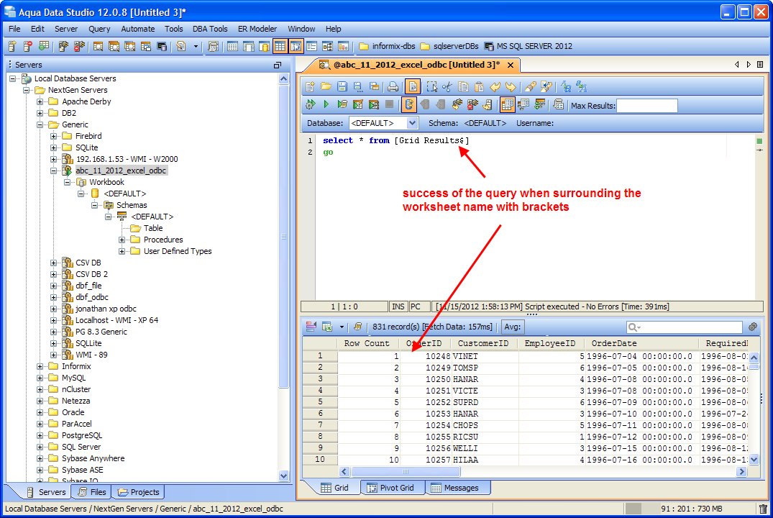
Task: Open the DBA Tools menu
Action: 210,29
